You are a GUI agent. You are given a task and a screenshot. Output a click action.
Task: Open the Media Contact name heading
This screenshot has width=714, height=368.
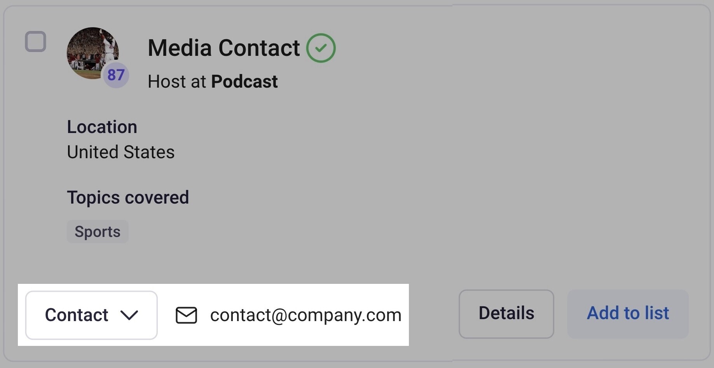pyautogui.click(x=223, y=48)
